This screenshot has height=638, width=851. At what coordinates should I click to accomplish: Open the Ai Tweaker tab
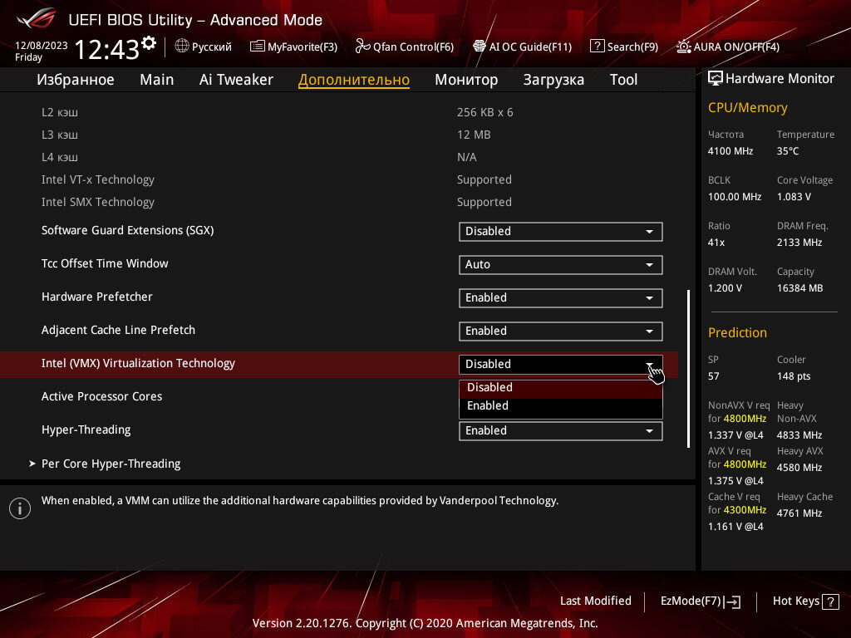coord(236,80)
